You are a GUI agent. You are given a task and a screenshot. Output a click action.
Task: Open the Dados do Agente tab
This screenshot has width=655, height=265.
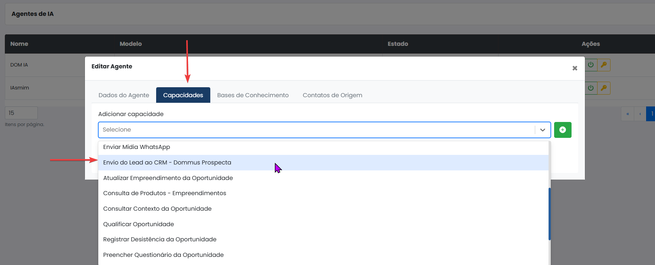click(124, 95)
